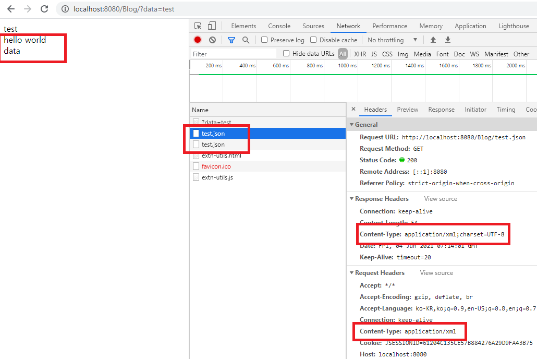Click the export HAR download arrow

click(447, 40)
